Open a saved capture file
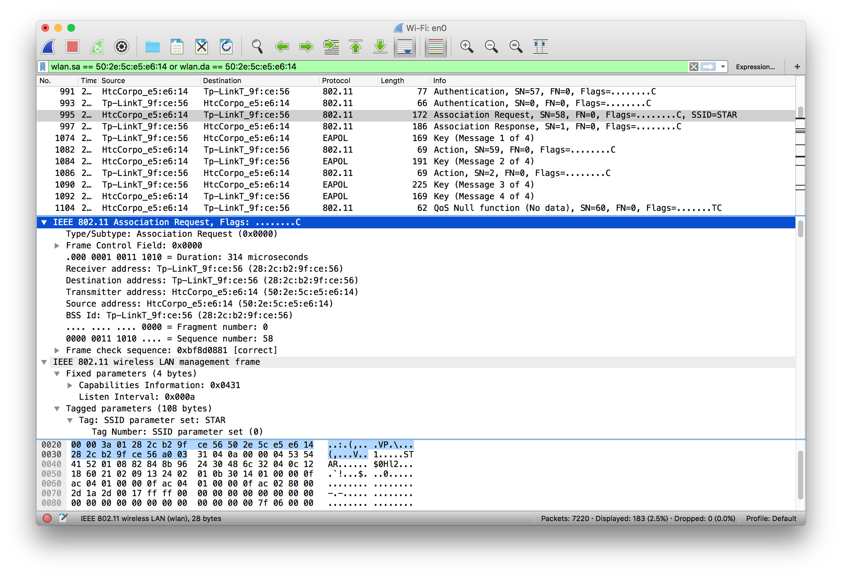This screenshot has width=842, height=577. [x=153, y=46]
